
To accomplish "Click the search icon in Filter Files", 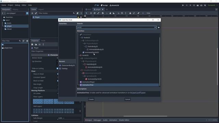I will pyautogui.click(x=20, y=41).
